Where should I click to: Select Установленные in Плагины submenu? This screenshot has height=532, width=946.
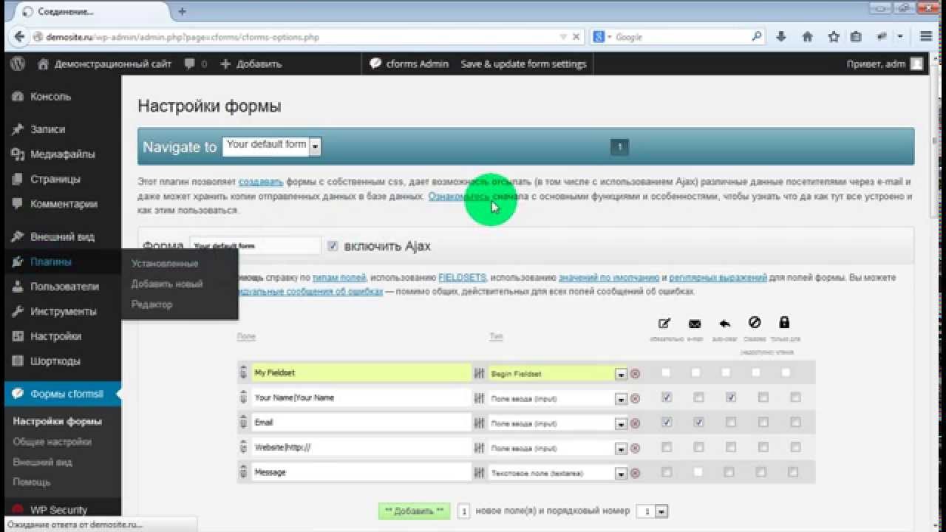point(165,263)
